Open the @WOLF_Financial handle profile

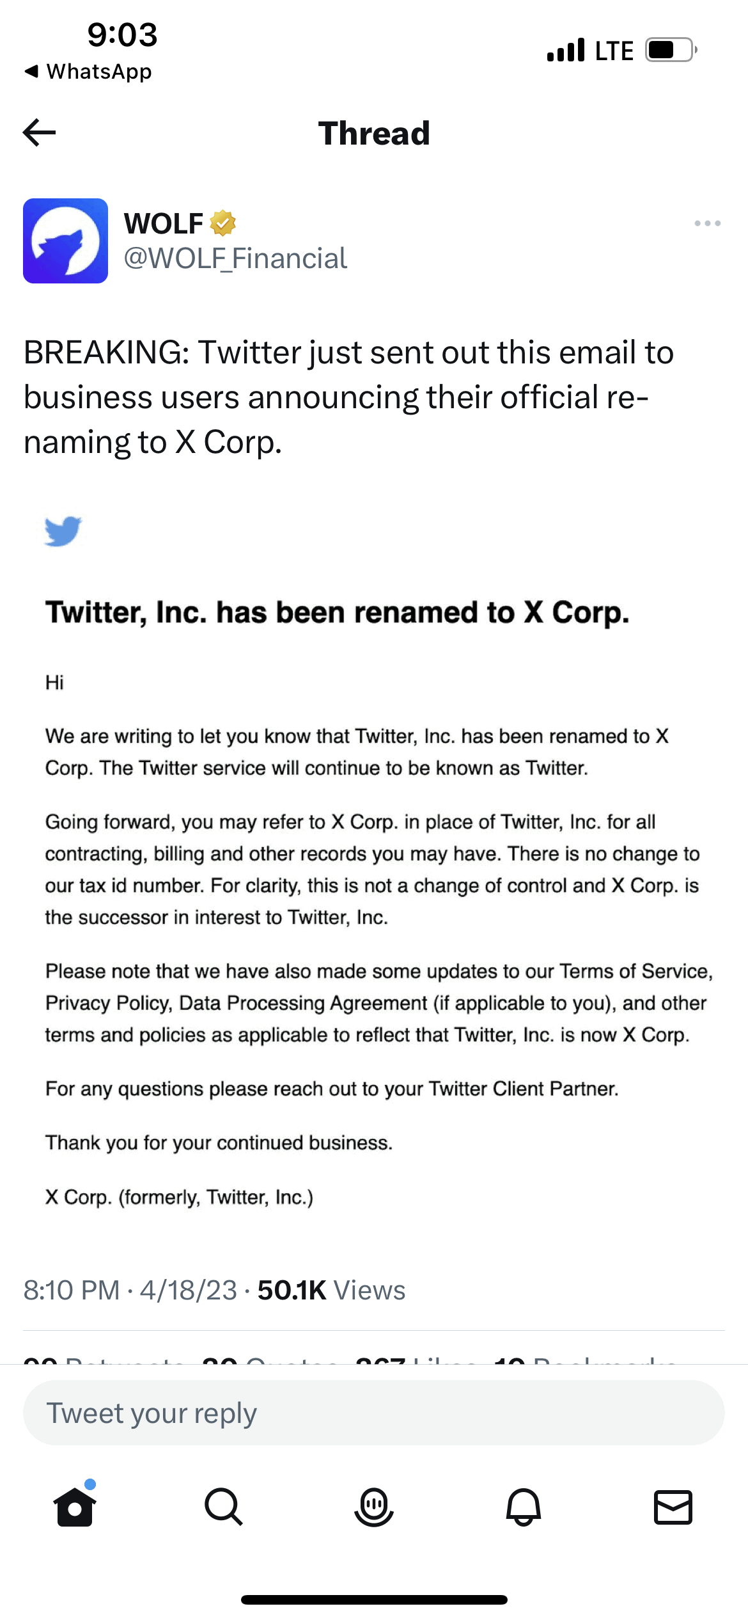[x=235, y=258]
